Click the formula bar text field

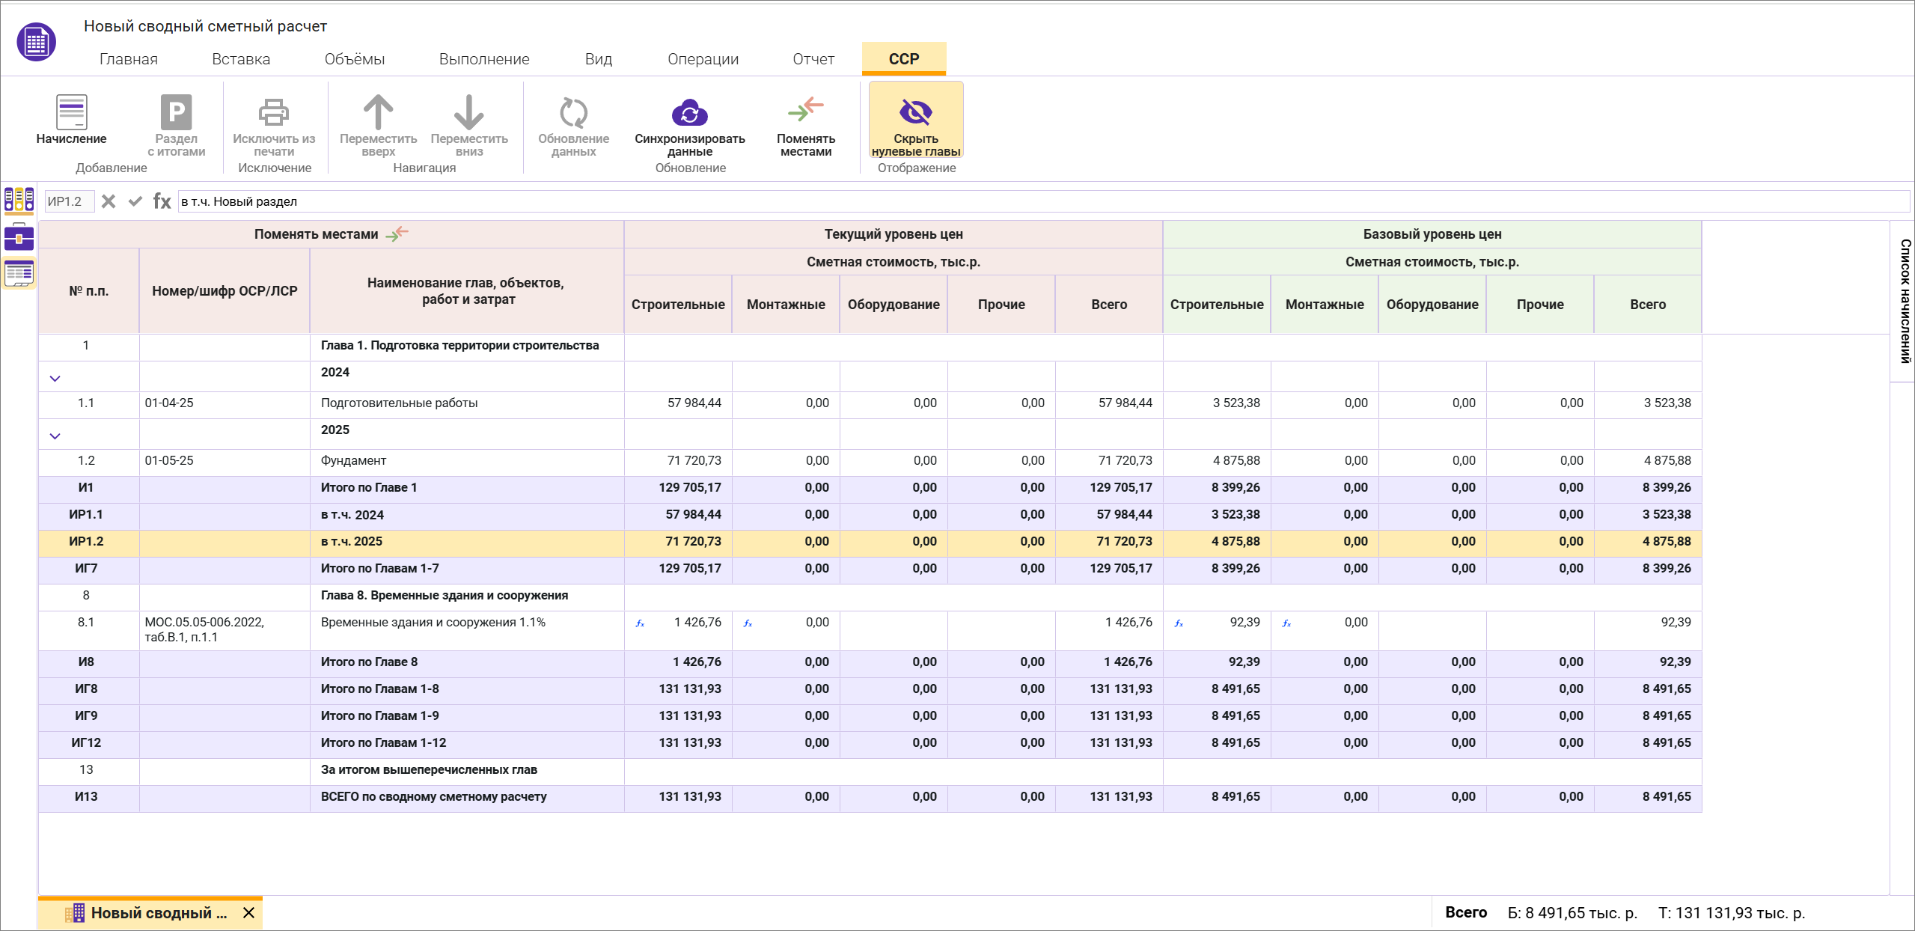click(1040, 201)
